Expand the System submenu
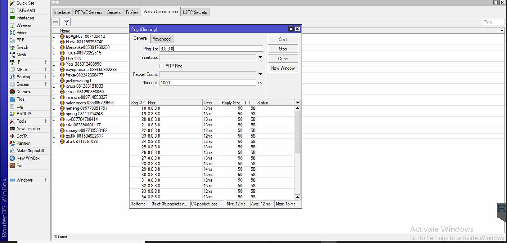The width and height of the screenshot is (507, 243). point(46,84)
